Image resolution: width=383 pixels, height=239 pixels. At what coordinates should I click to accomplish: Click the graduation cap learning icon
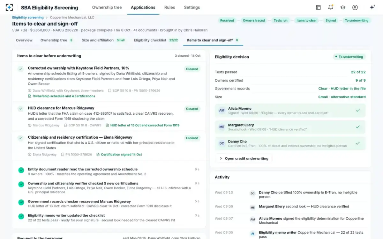click(x=343, y=7)
